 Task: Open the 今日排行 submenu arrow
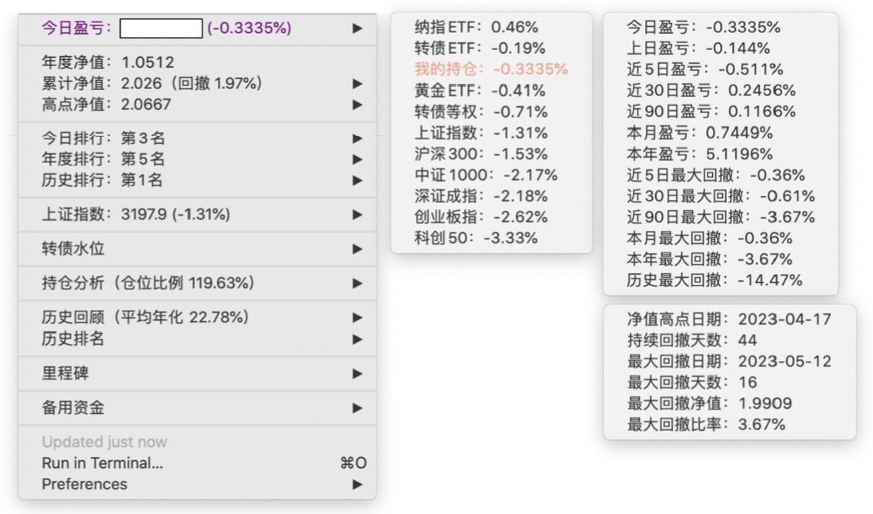tap(356, 139)
